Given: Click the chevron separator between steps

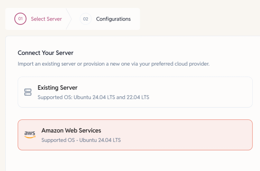Looking at the screenshot, I should (x=69, y=19).
